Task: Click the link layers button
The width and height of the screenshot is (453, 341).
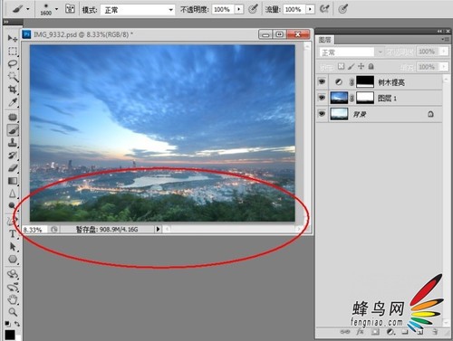Action: tap(344, 332)
